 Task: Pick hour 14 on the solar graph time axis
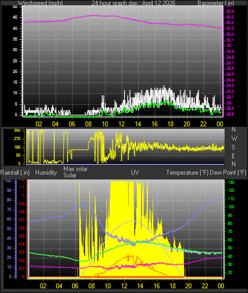(140, 286)
